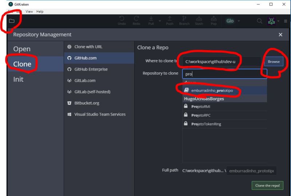The height and width of the screenshot is (196, 291).
Task: Open the View menu
Action: click(29, 12)
